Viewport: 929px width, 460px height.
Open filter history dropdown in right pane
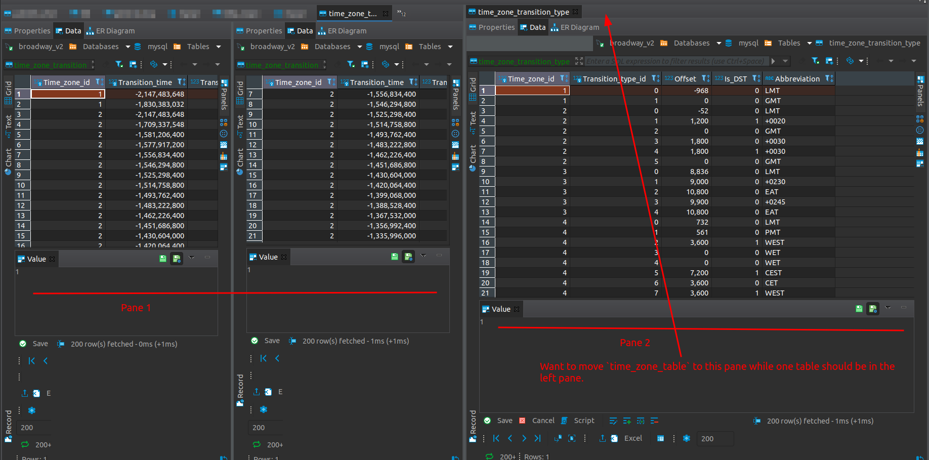click(x=785, y=61)
